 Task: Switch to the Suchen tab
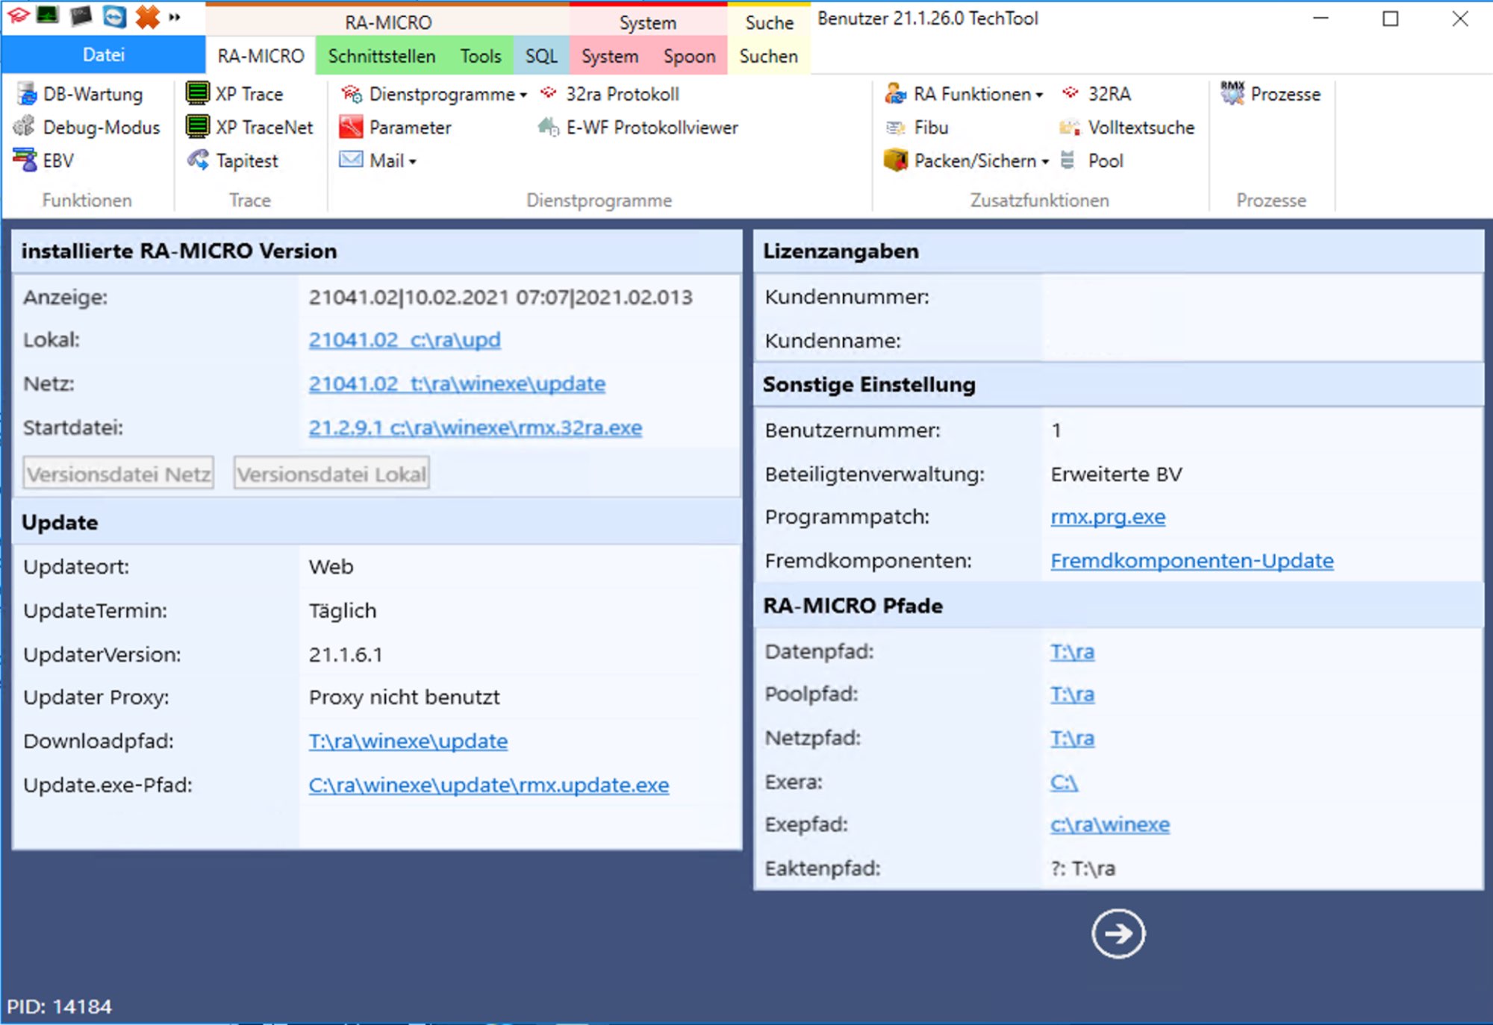pos(768,56)
